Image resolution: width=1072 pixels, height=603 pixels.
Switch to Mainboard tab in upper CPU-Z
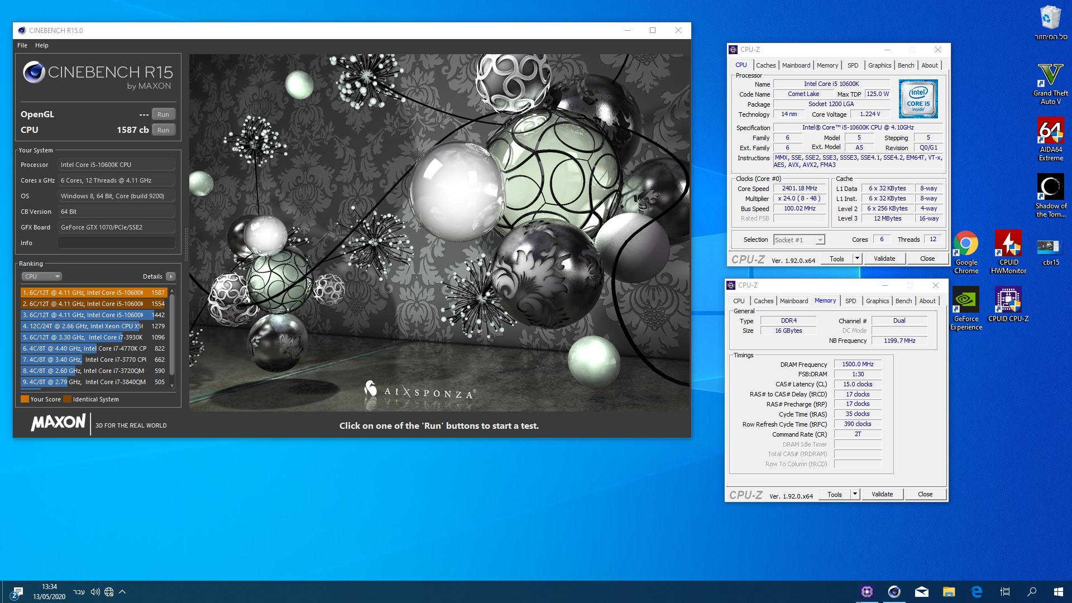(796, 65)
